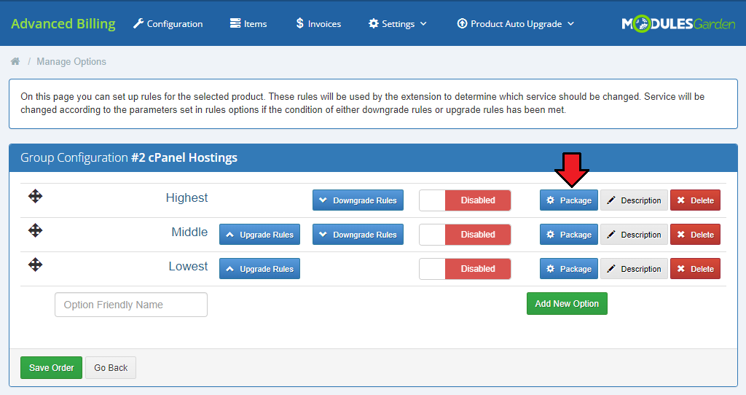Click the home icon in the breadcrumb
The height and width of the screenshot is (395, 746).
pyautogui.click(x=15, y=61)
